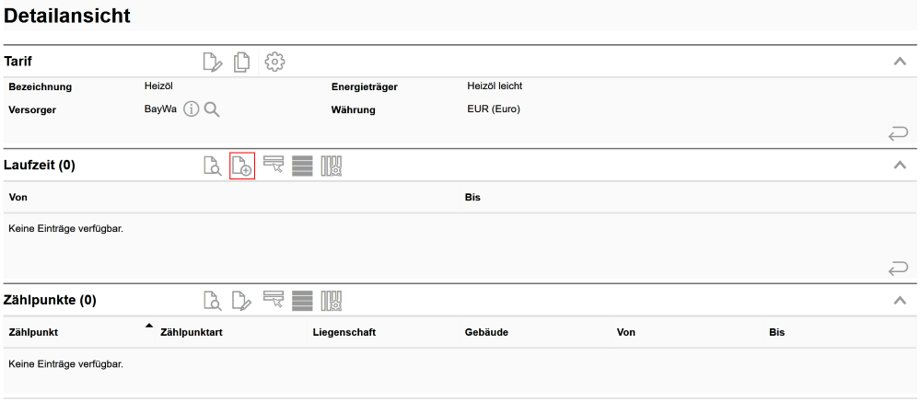Click the view-document icon in Zählpunkte
The image size is (921, 401).
[213, 300]
